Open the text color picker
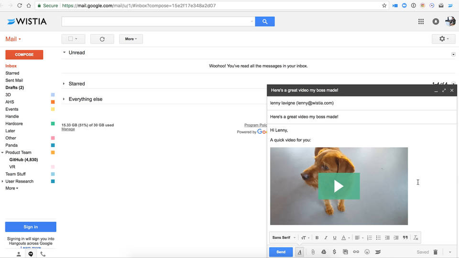The image size is (459, 258). point(345,238)
